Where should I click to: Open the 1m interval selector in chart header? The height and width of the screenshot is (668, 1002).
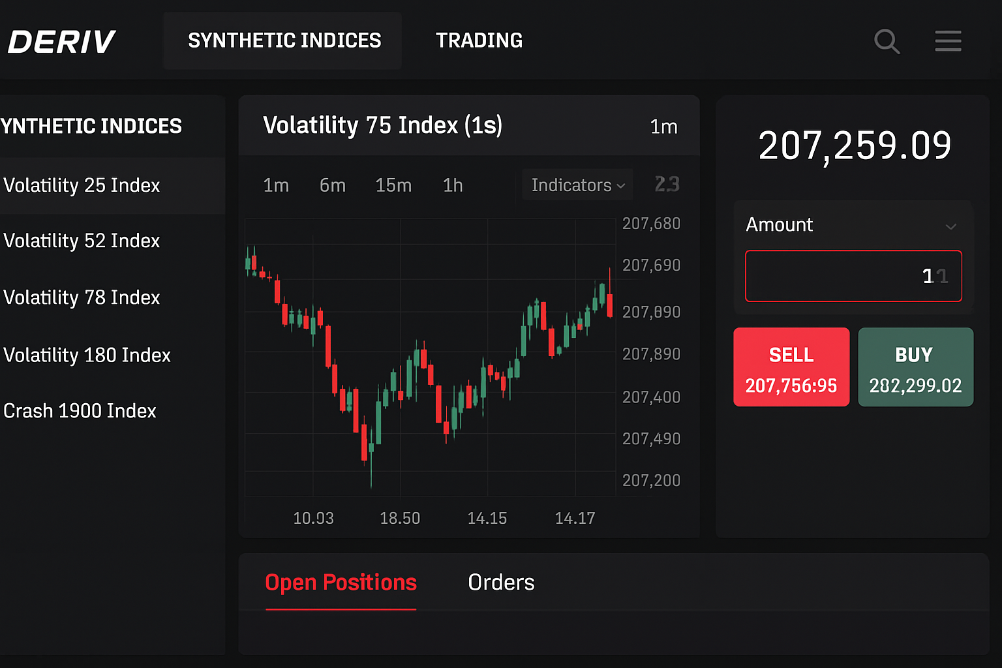pyautogui.click(x=664, y=126)
